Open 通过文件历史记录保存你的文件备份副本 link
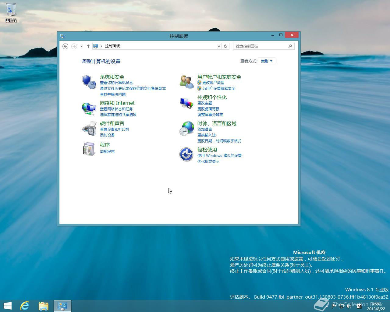The height and width of the screenshot is (312, 390). pos(133,89)
